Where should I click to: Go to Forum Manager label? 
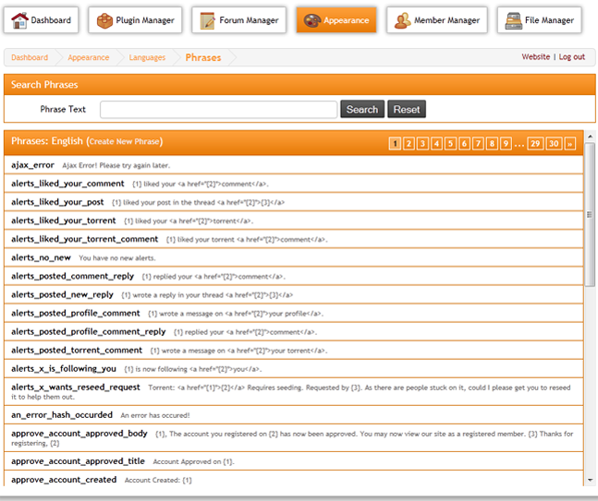pyautogui.click(x=249, y=20)
